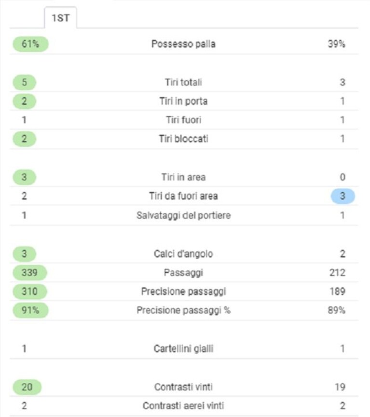The width and height of the screenshot is (370, 417).
Task: Click the 61% possession green badge
Action: [x=30, y=44]
